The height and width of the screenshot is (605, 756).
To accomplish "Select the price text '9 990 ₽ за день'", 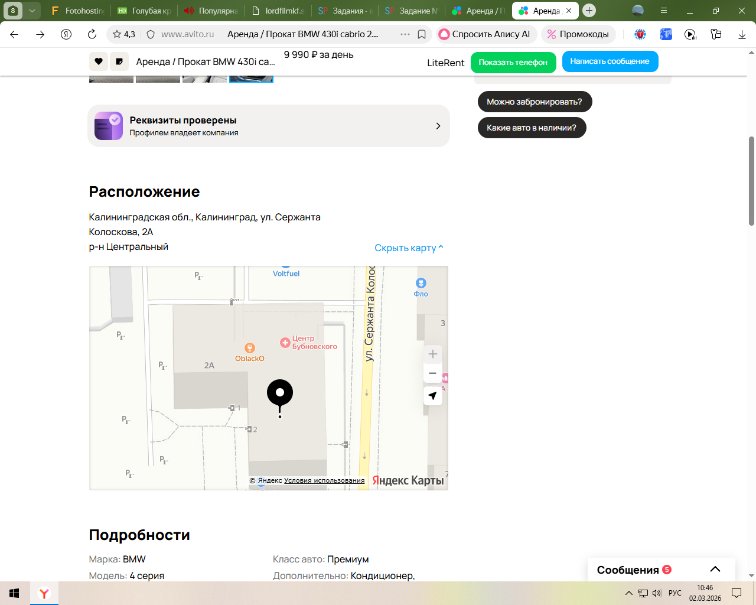I will tap(319, 54).
